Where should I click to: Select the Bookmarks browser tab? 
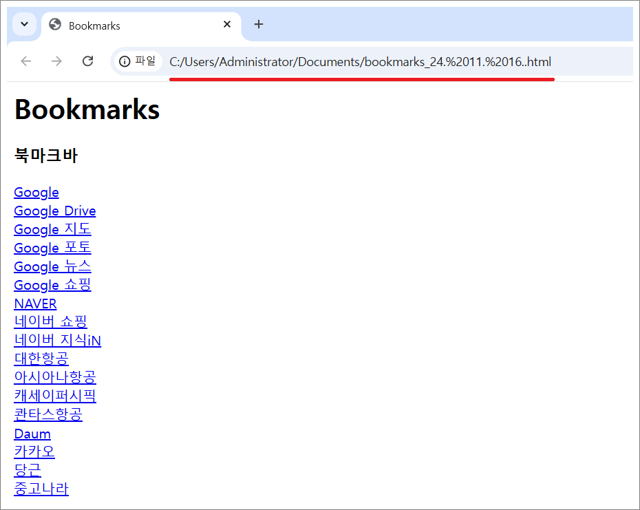click(141, 25)
